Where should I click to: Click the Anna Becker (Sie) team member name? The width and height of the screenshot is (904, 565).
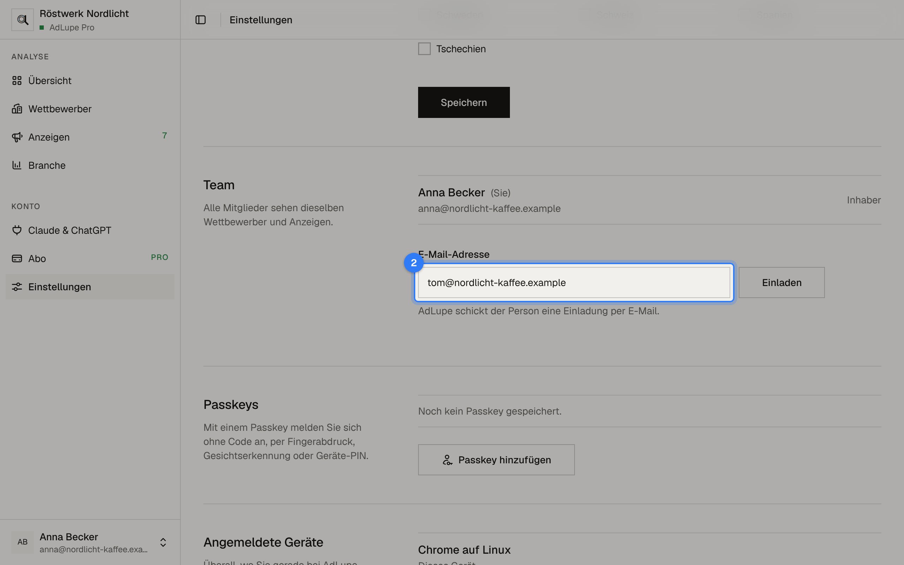pos(464,192)
